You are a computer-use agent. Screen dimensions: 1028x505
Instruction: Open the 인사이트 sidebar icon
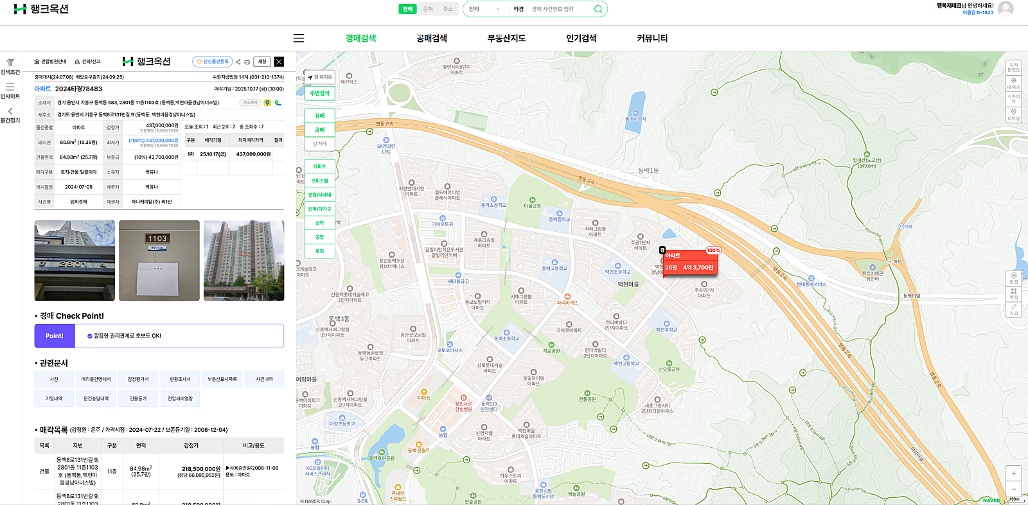coord(10,87)
